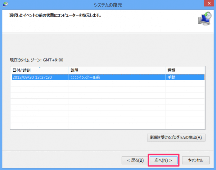
Task: Sort restore points by 日付と時刻 column
Action: point(24,70)
